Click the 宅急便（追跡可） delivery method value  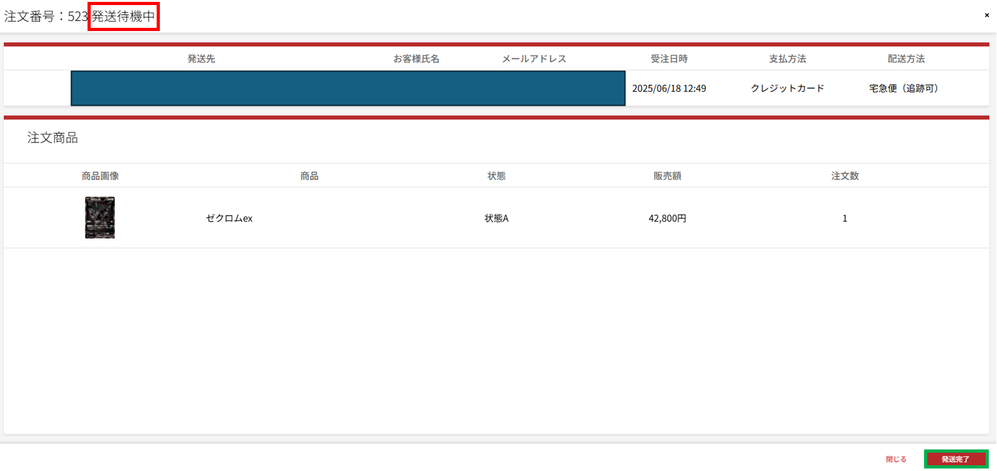pos(905,89)
